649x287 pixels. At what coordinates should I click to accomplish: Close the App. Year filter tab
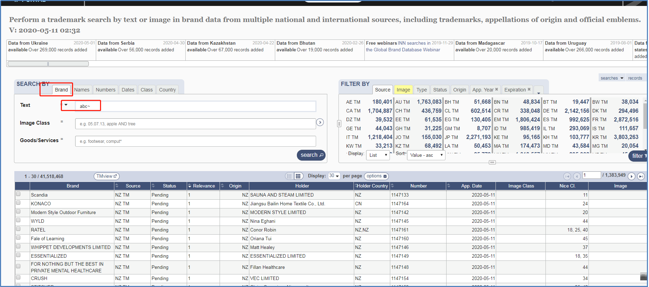(497, 89)
